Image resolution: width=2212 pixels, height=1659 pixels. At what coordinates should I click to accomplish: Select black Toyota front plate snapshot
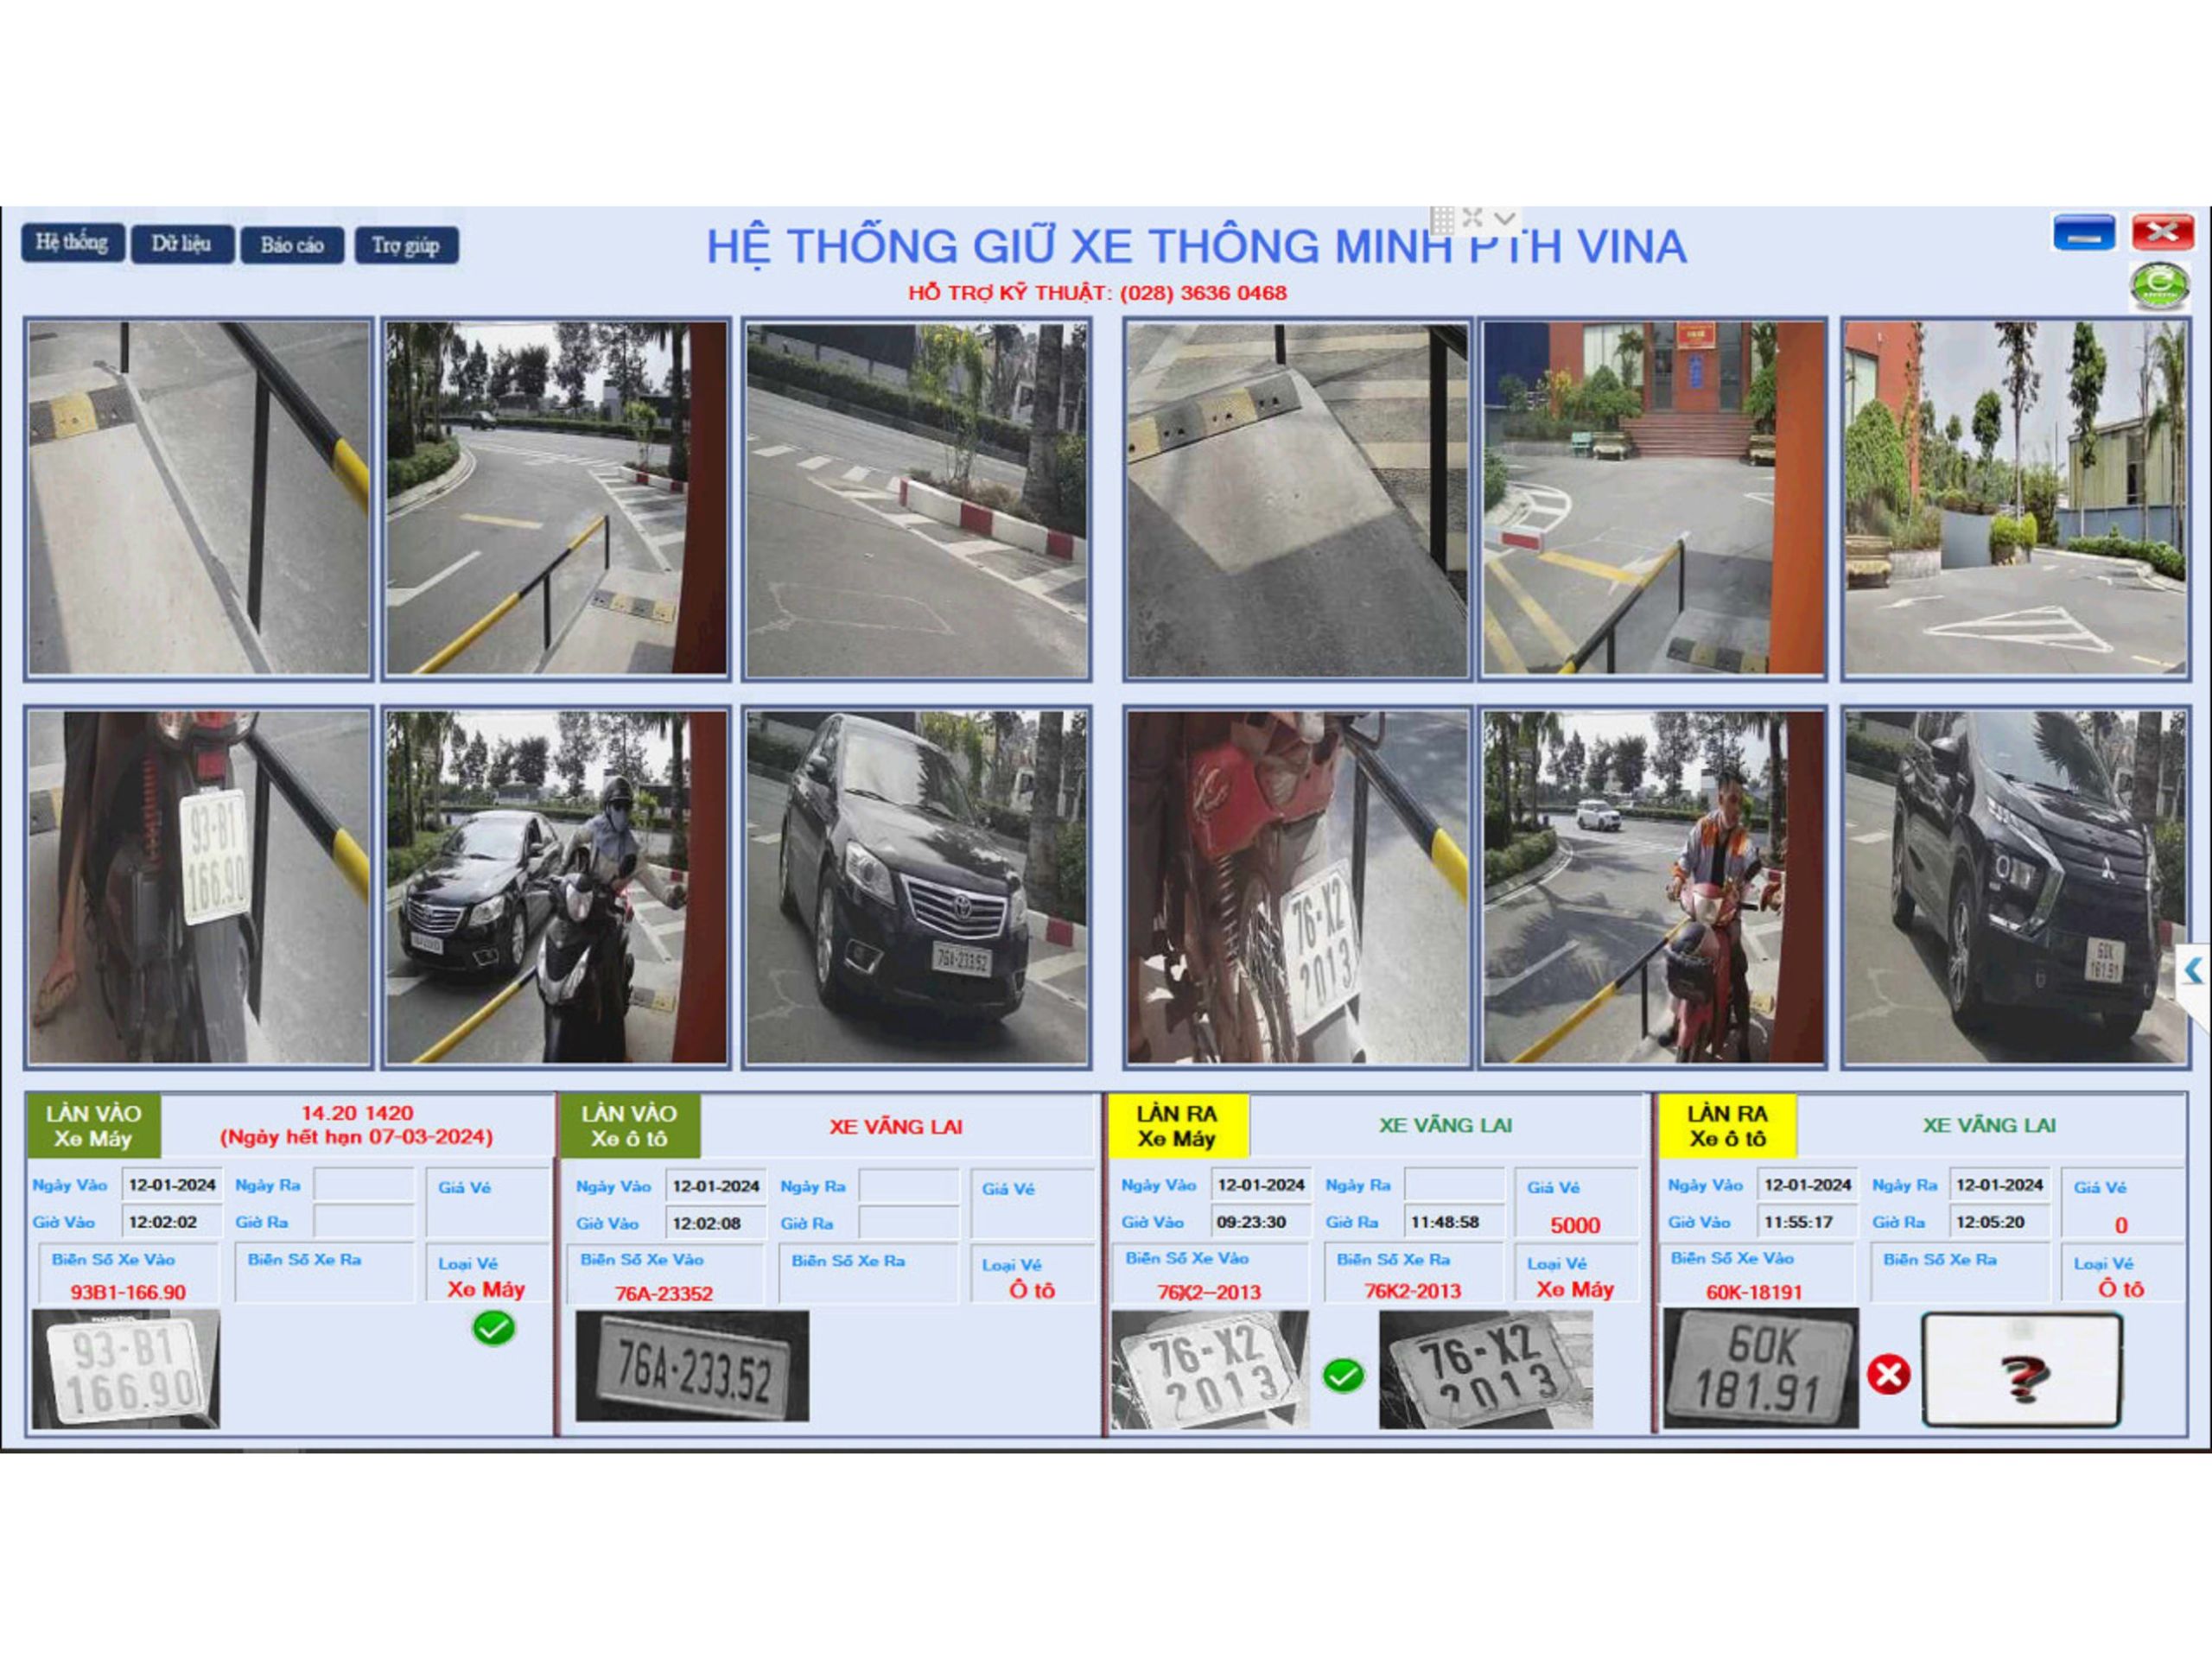[916, 887]
